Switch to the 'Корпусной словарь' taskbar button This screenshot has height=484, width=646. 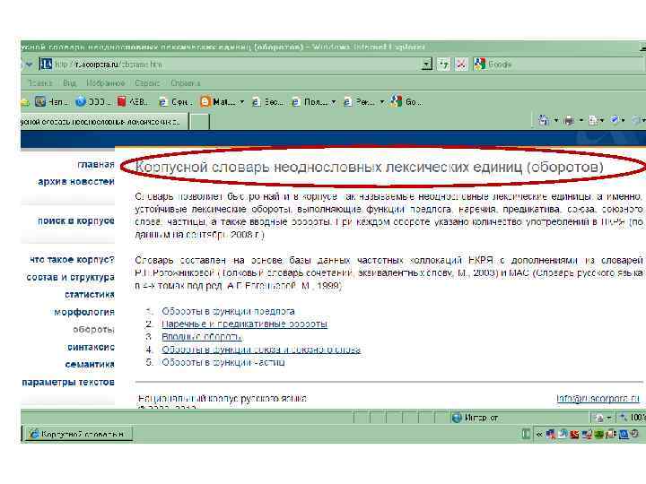79,434
